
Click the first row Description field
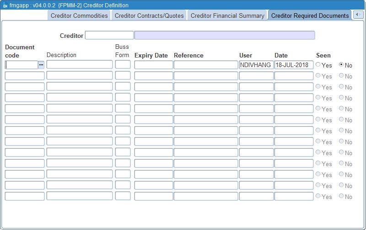(x=79, y=64)
